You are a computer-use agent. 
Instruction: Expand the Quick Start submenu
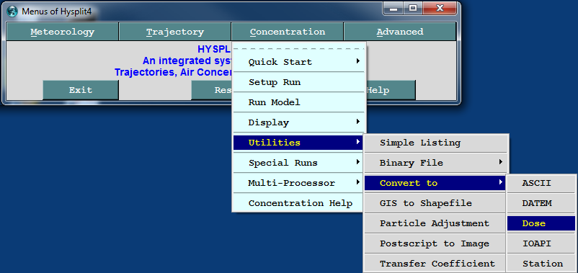[x=299, y=62]
